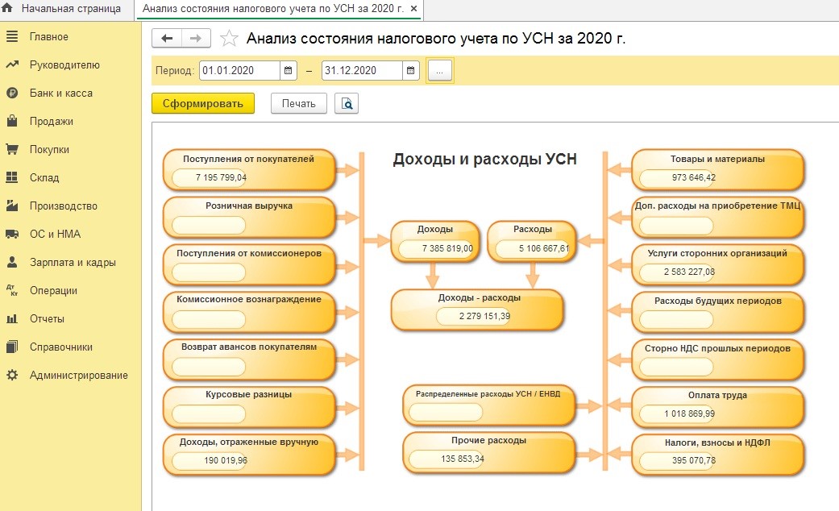Image resolution: width=839 pixels, height=511 pixels.
Task: Click the period start date field 01.01.2020
Action: [x=239, y=71]
